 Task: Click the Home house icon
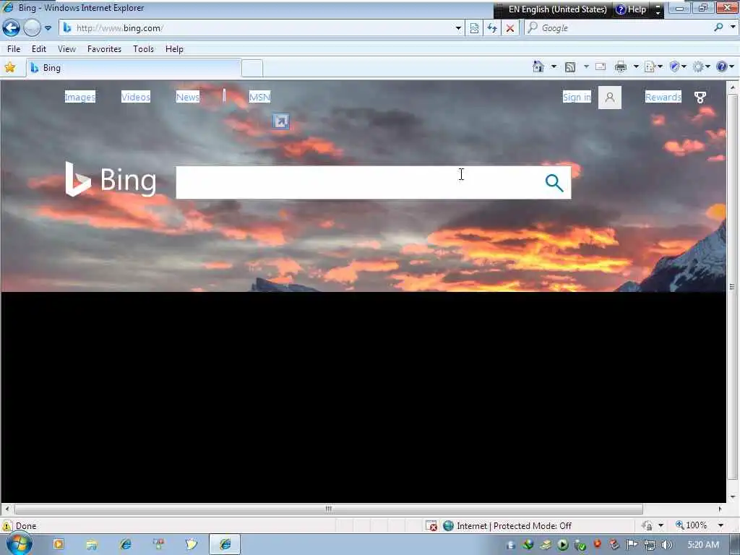538,66
